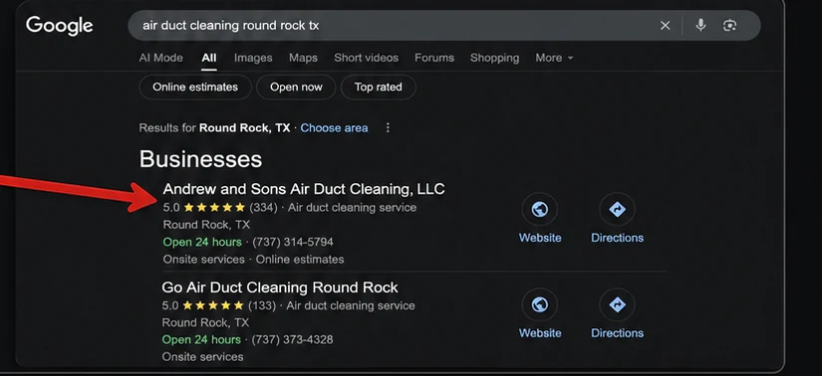
Task: Open the Maps tab
Action: tap(303, 58)
